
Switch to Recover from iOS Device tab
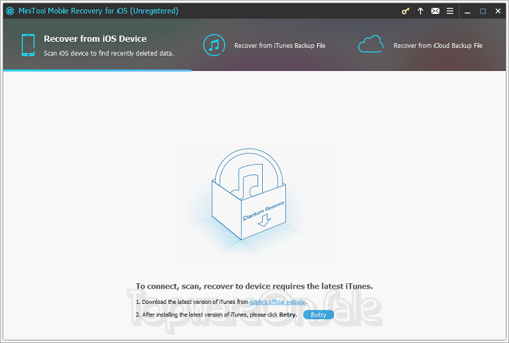[97, 45]
